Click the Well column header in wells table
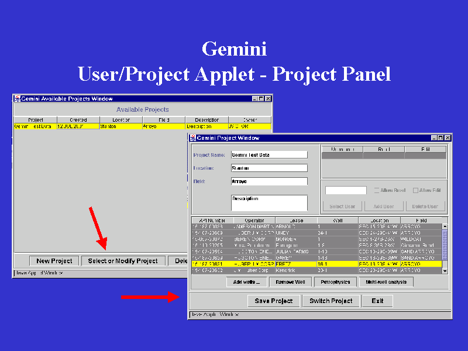The height and width of the screenshot is (351, 468). coord(338,221)
